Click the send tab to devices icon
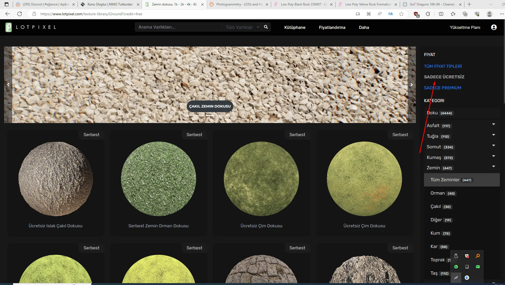 (x=358, y=14)
